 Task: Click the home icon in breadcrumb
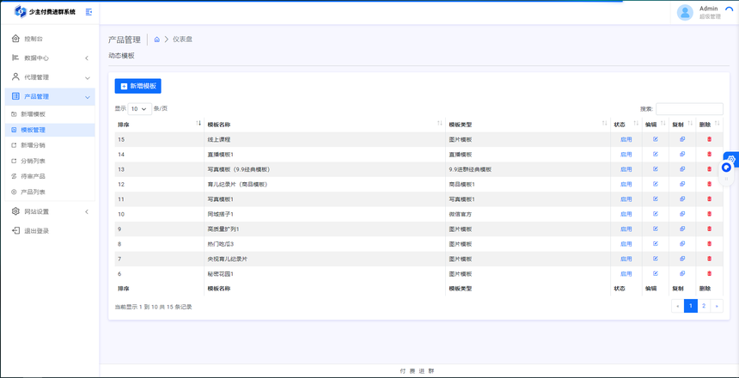pyautogui.click(x=157, y=40)
